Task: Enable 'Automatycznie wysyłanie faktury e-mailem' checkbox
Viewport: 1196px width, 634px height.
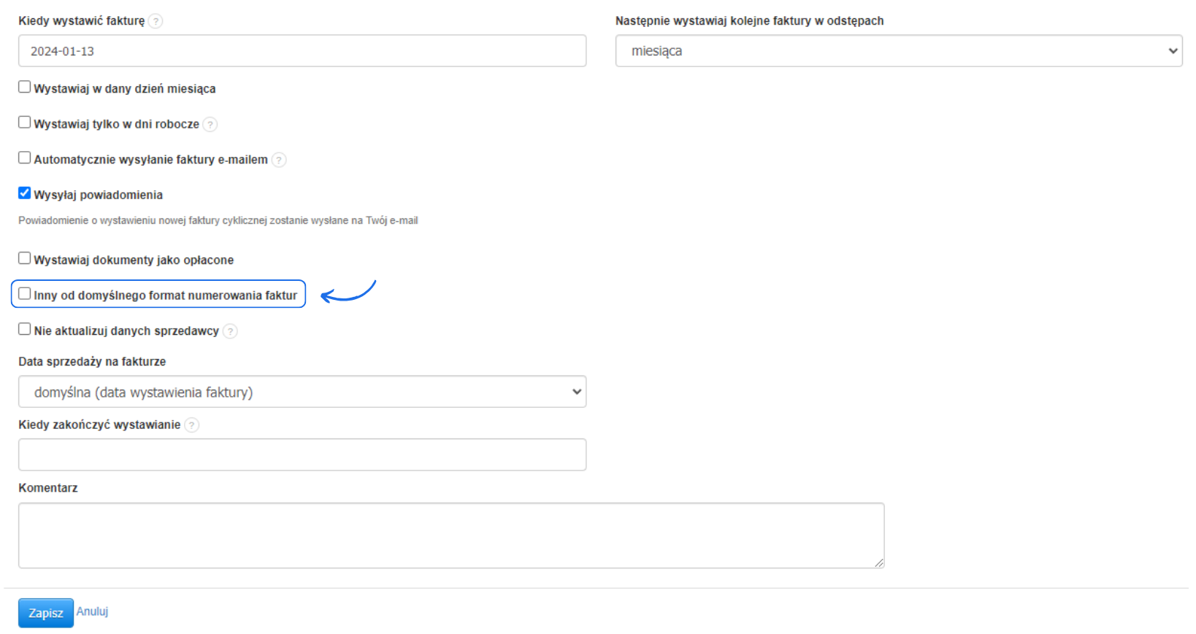Action: (x=25, y=158)
